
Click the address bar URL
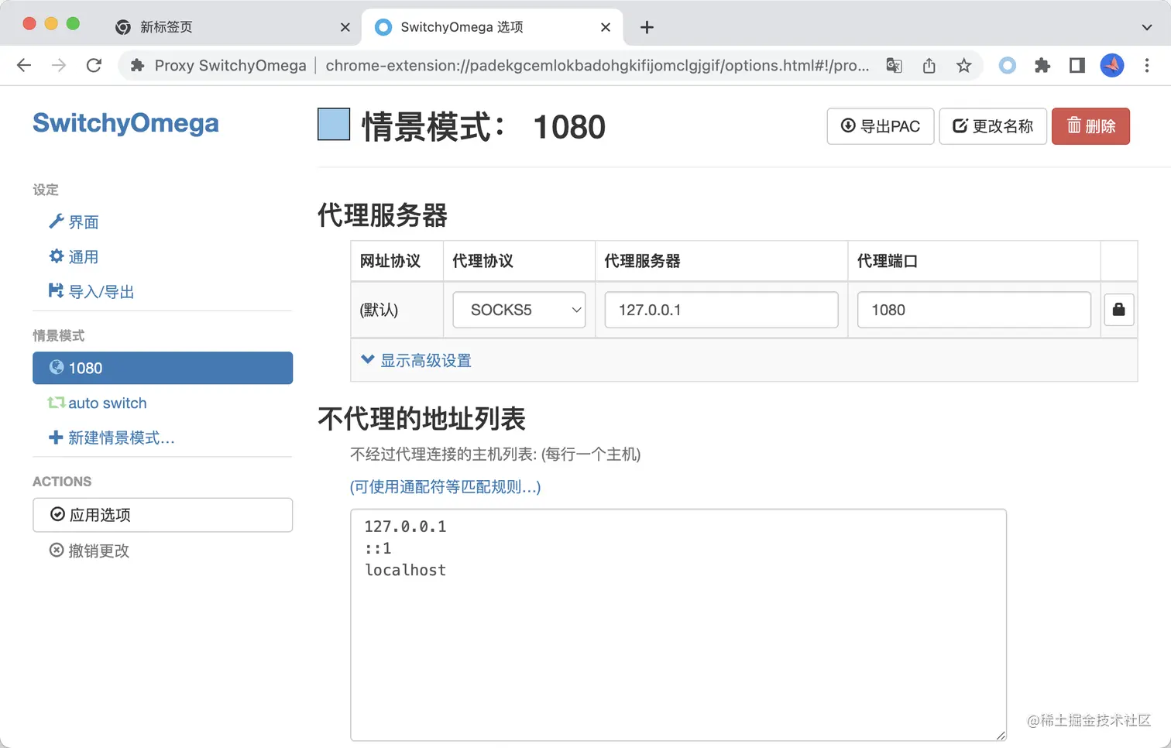pos(597,66)
